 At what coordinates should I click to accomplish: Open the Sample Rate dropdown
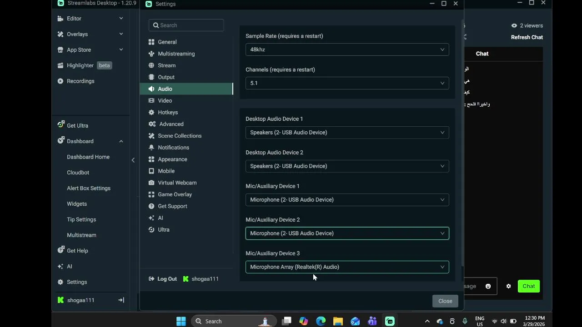pyautogui.click(x=347, y=50)
